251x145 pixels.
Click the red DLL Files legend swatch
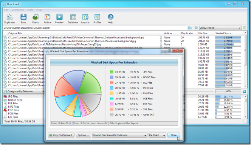click(x=112, y=82)
